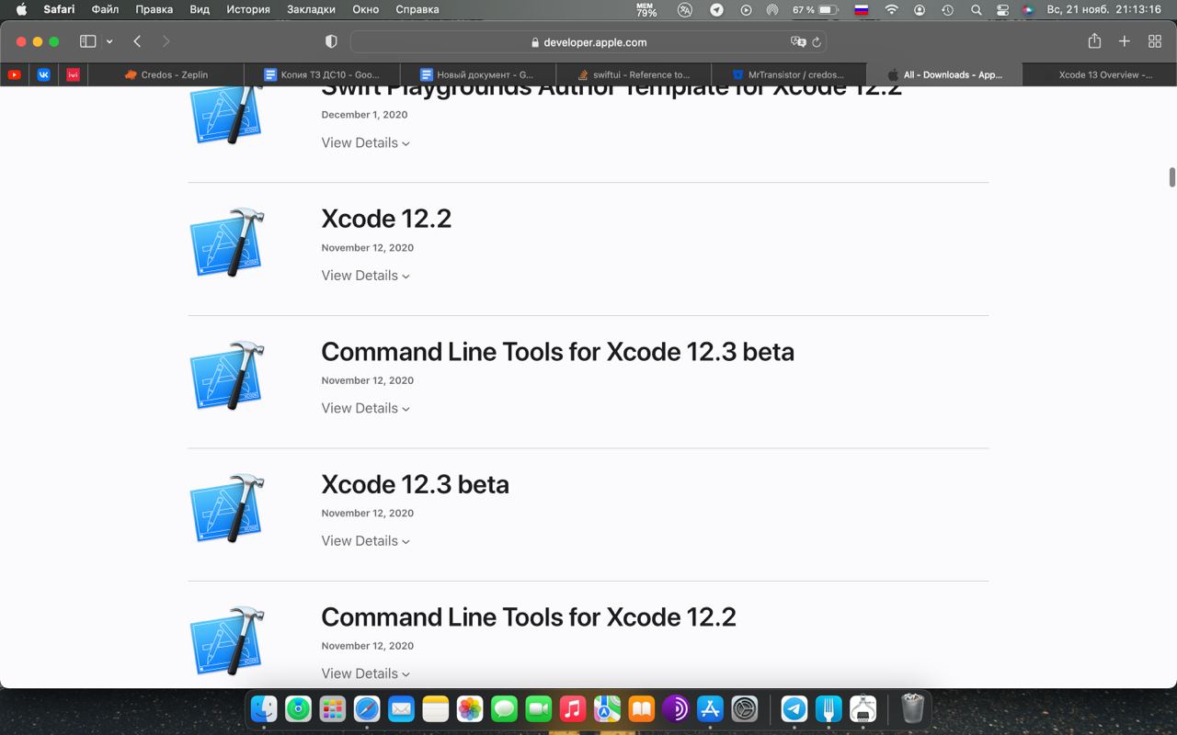Click the developer.apple.com address bar
Image resolution: width=1177 pixels, height=735 pixels.
pos(588,41)
